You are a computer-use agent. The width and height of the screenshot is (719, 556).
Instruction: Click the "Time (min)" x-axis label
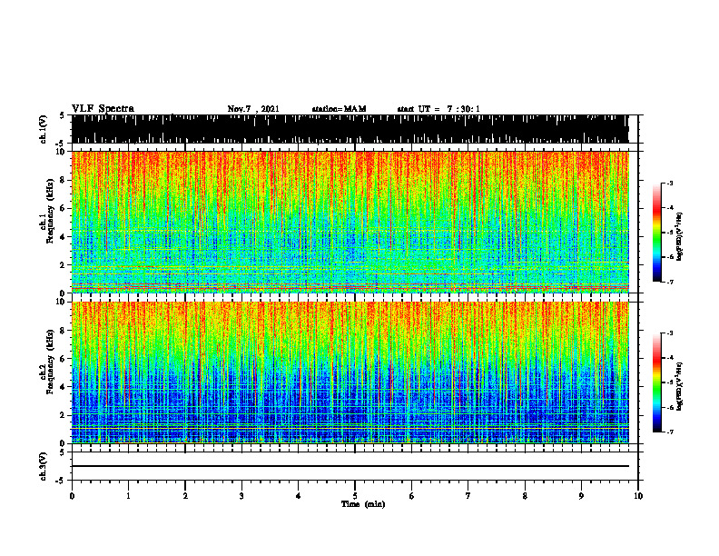click(x=363, y=504)
